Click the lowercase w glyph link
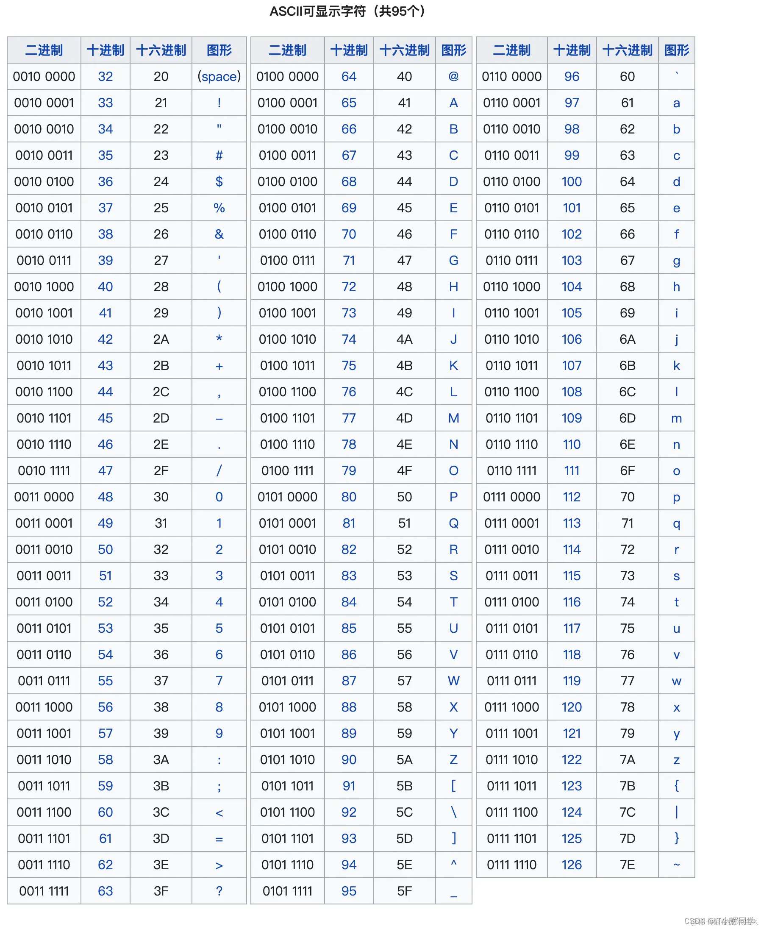This screenshot has width=761, height=929. click(x=676, y=682)
